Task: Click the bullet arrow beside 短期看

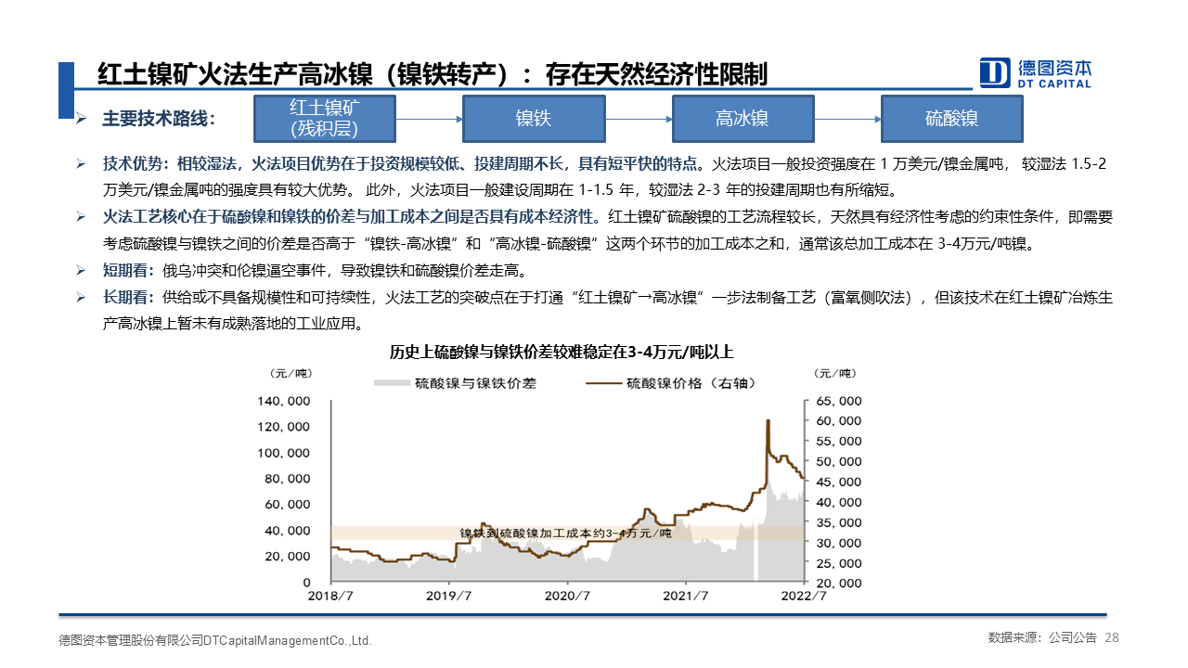Action: coord(82,271)
